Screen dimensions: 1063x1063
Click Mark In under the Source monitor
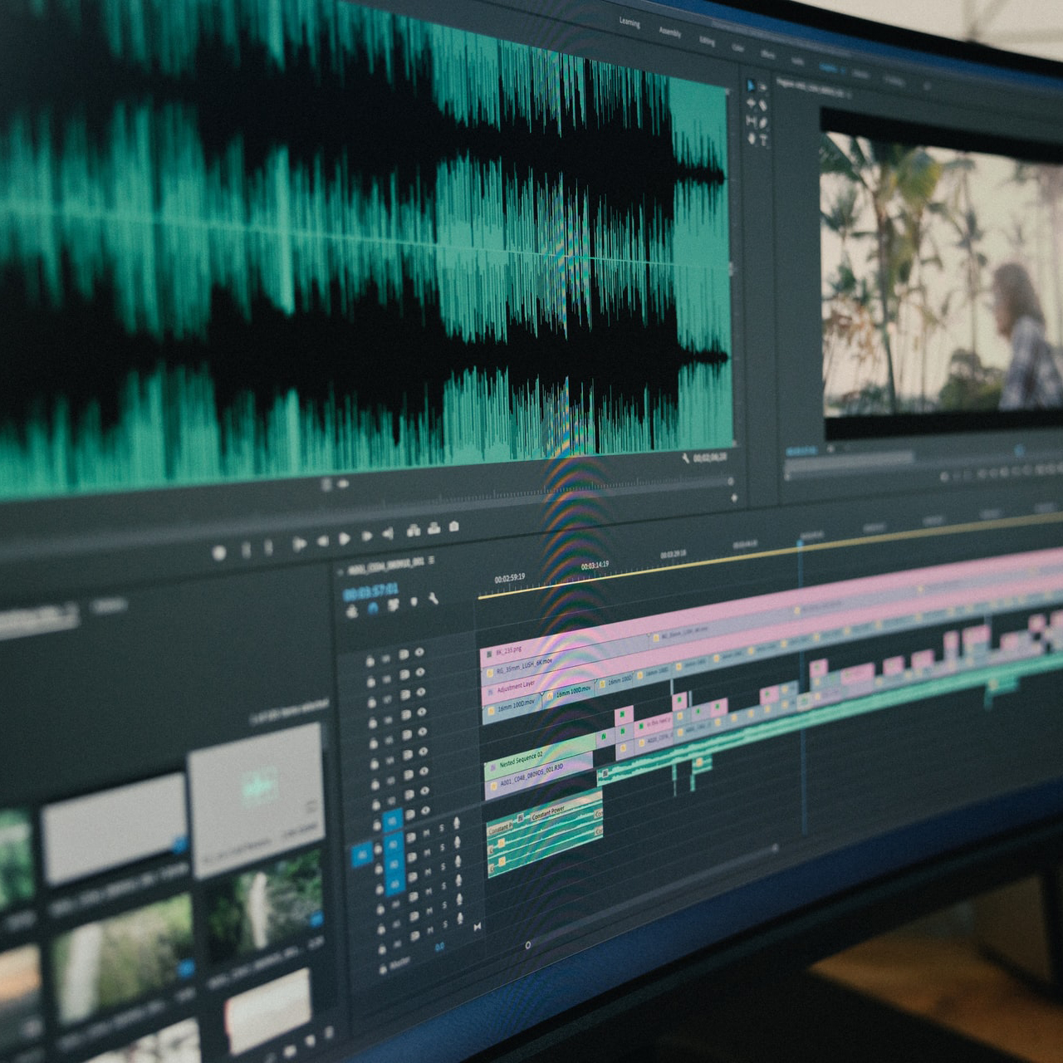246,550
